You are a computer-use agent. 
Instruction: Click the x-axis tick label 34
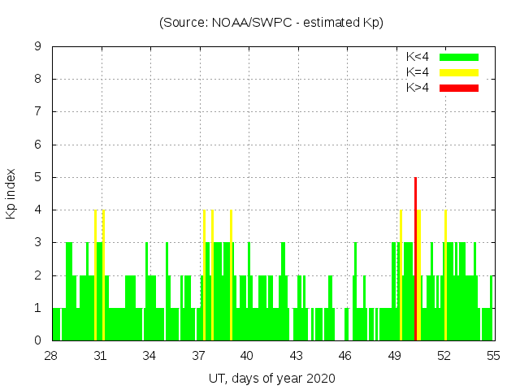point(149,356)
